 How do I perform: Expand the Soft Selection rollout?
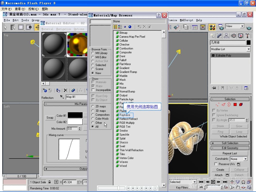click(230, 143)
